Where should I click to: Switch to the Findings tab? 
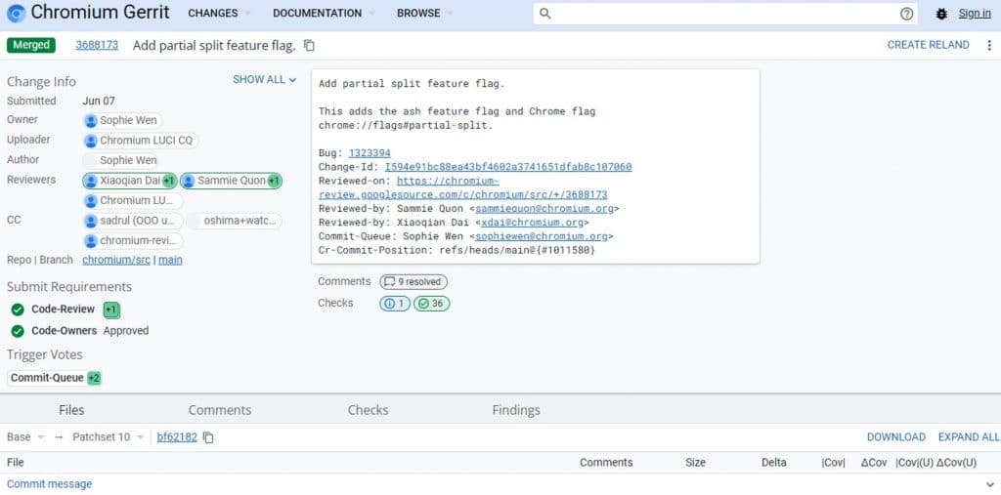(516, 410)
